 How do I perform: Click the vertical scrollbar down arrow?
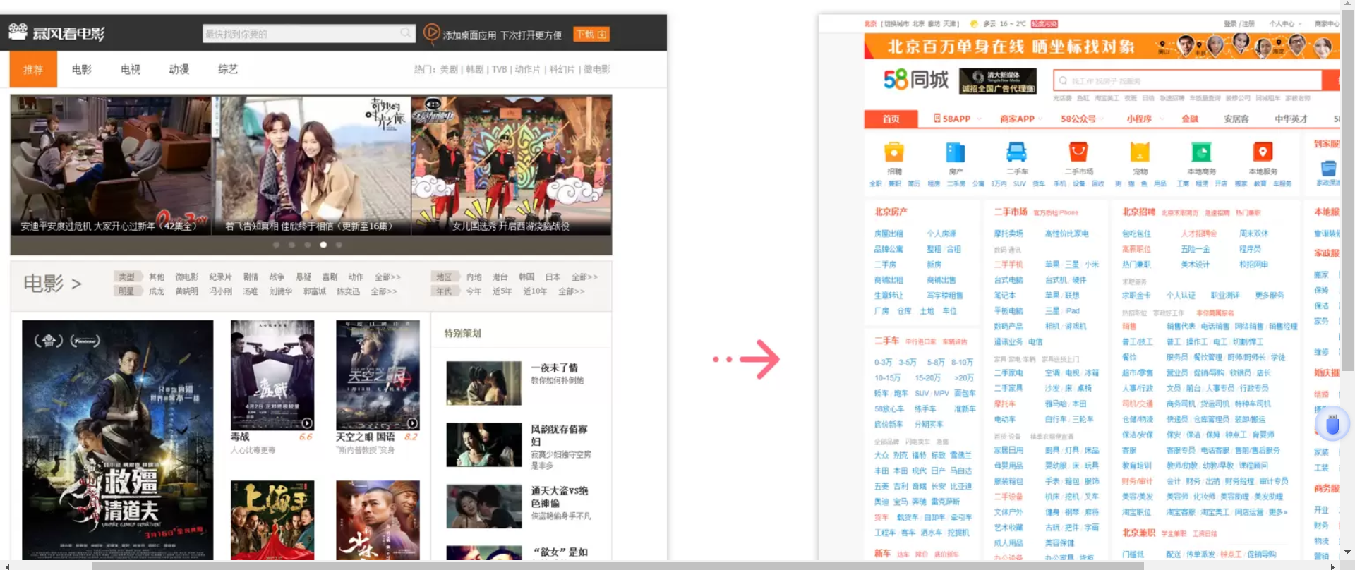(x=1347, y=552)
